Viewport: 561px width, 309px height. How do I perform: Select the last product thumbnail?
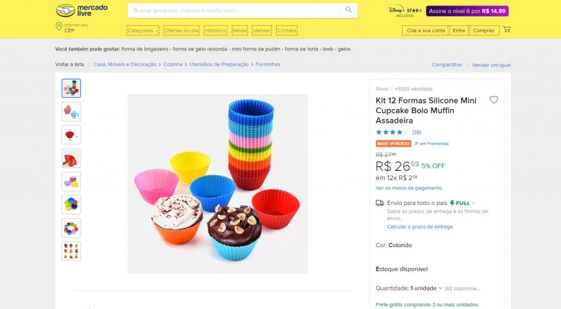71,251
